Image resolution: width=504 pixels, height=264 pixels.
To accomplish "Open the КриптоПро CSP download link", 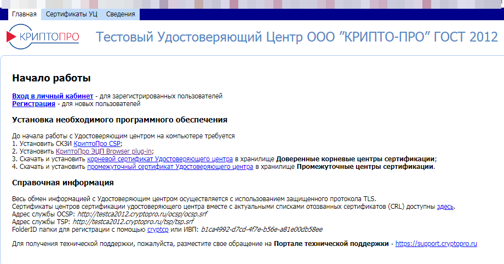I will 97,144.
